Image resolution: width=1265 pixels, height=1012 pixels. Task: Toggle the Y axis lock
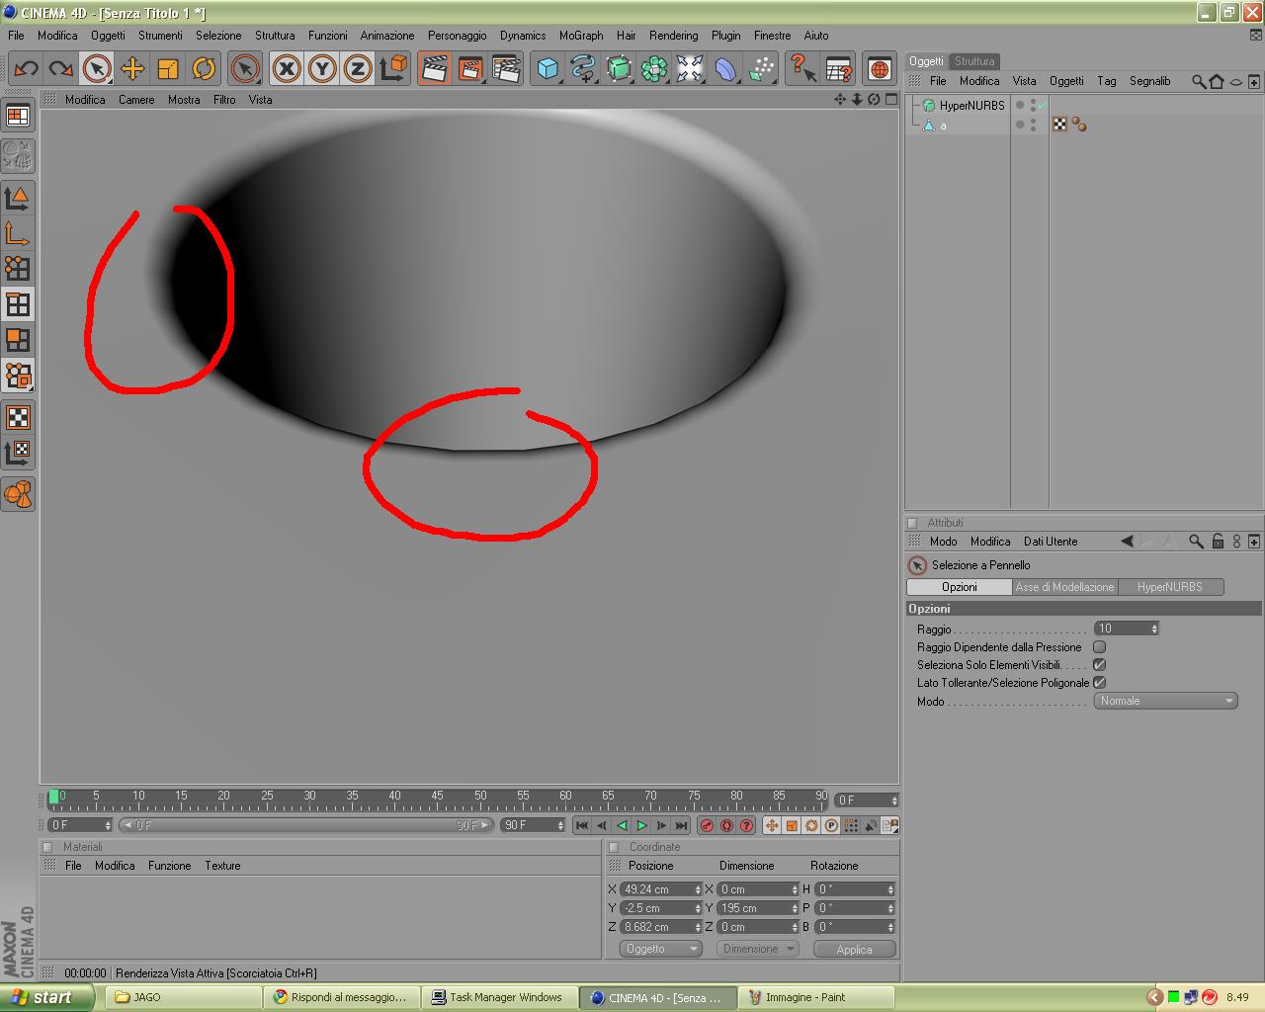(322, 68)
